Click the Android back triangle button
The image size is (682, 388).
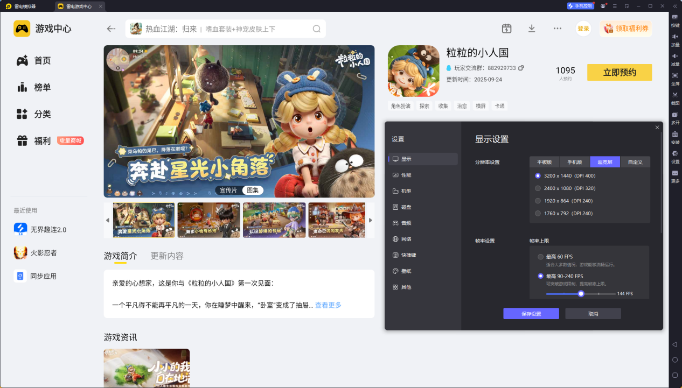pyautogui.click(x=675, y=344)
